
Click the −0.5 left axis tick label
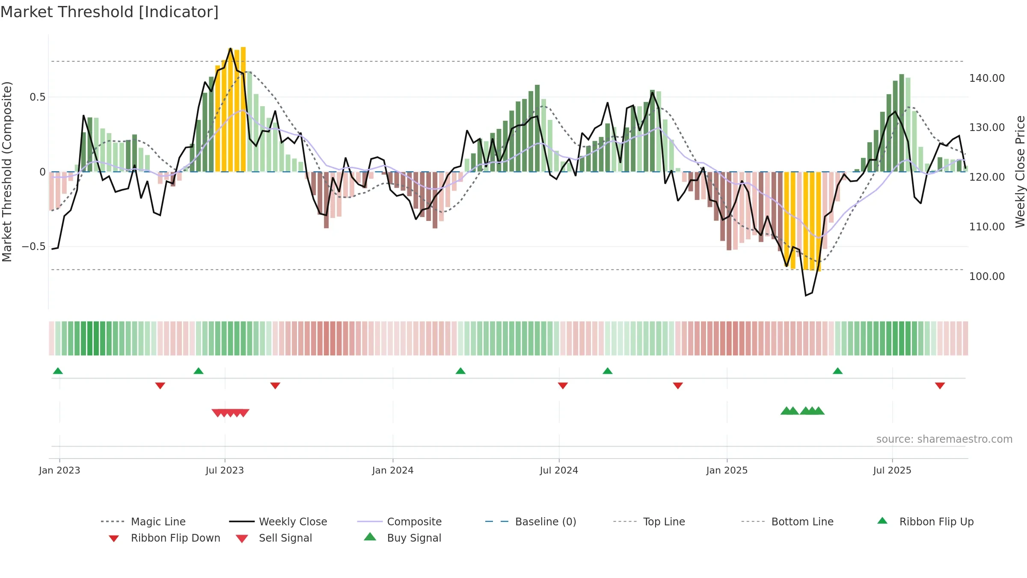[33, 247]
